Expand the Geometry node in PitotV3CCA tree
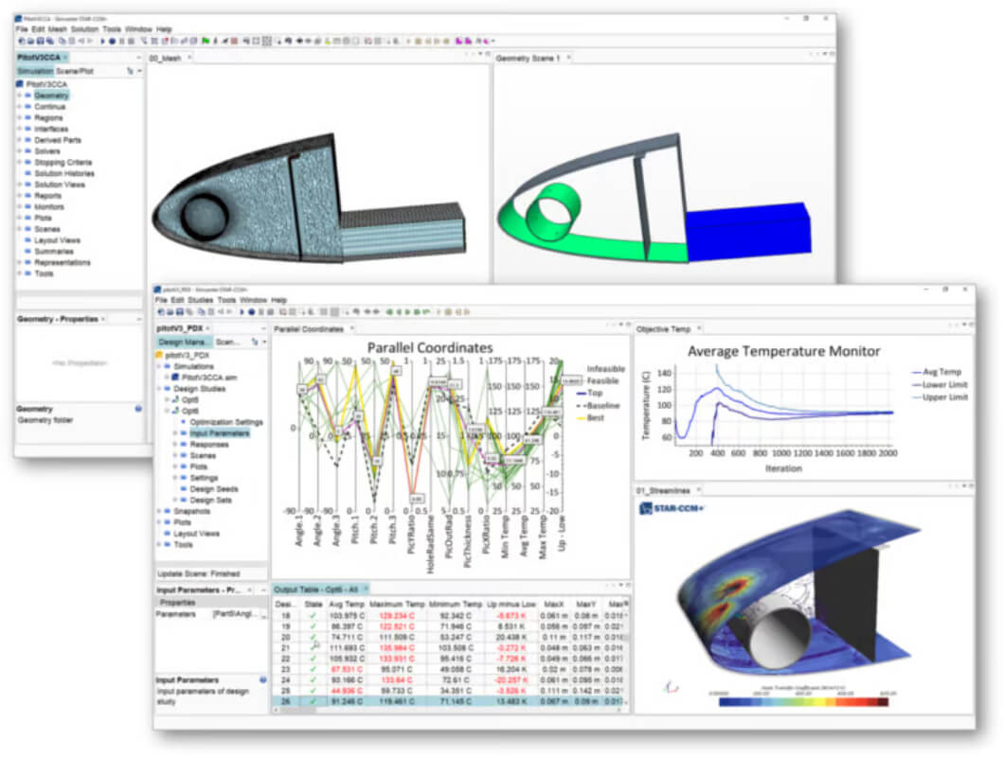Viewport: 1003px width, 757px height. 19,96
